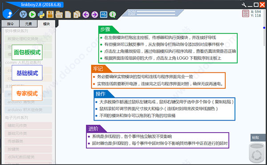
Task: Open the waveform monitor icon
Action: tap(104, 15)
